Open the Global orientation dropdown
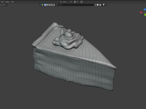 pyautogui.click(x=66, y=2)
